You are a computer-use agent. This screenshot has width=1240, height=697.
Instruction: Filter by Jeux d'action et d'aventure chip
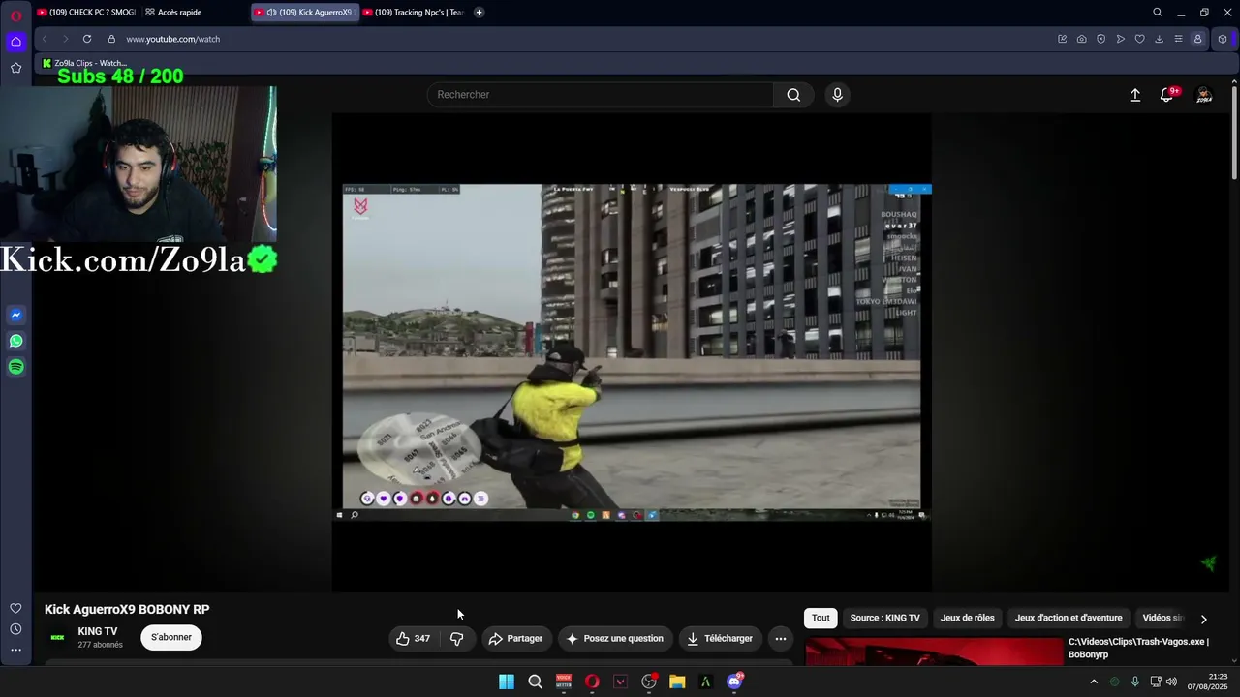1069,619
